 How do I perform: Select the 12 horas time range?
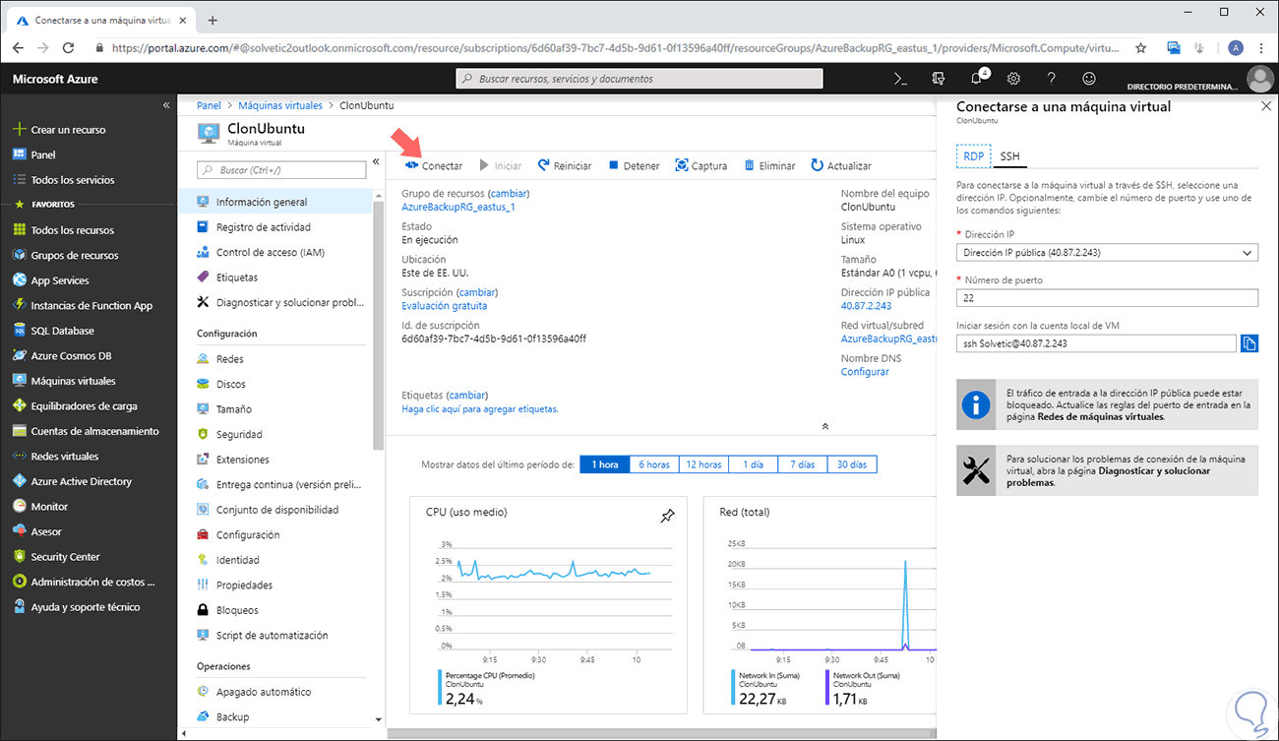pos(703,464)
